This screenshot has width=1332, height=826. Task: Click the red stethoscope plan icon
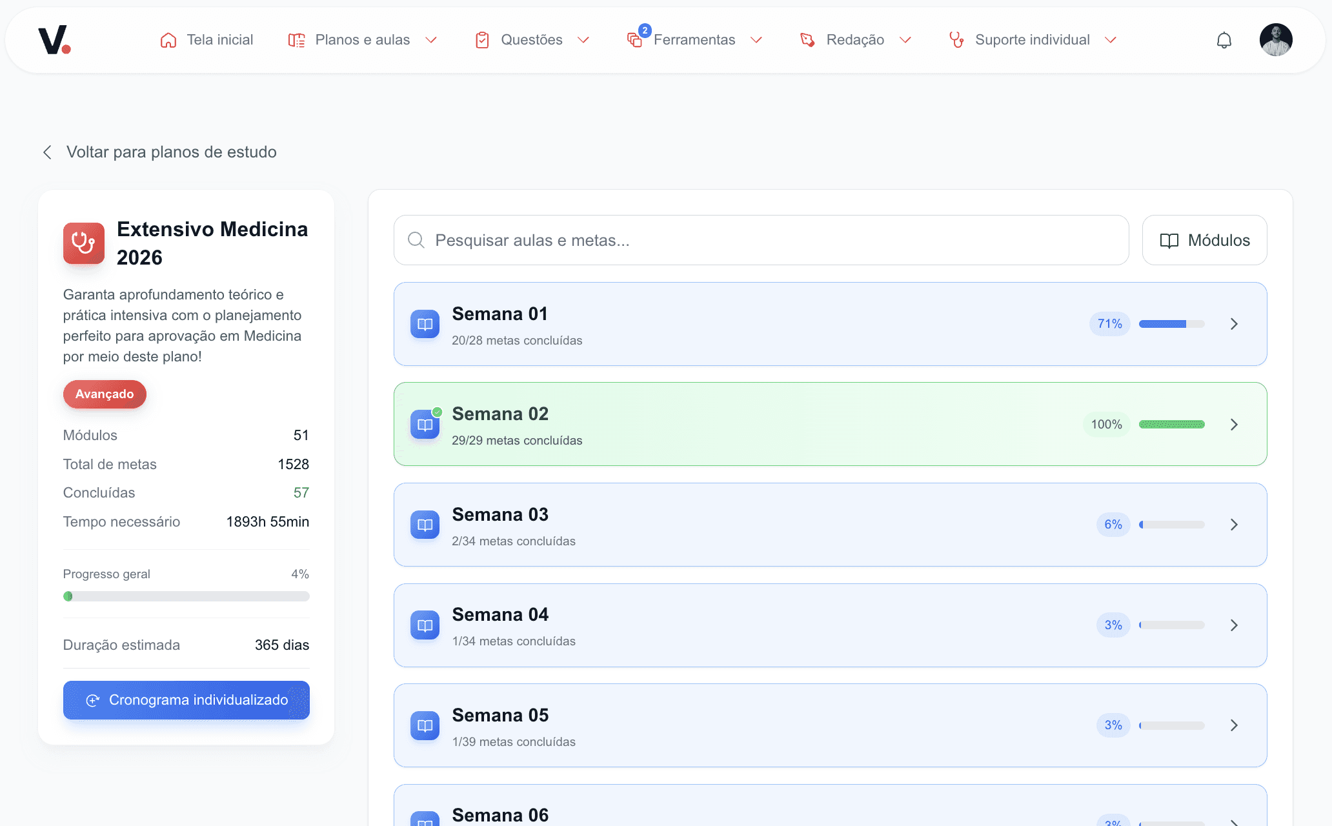coord(84,243)
